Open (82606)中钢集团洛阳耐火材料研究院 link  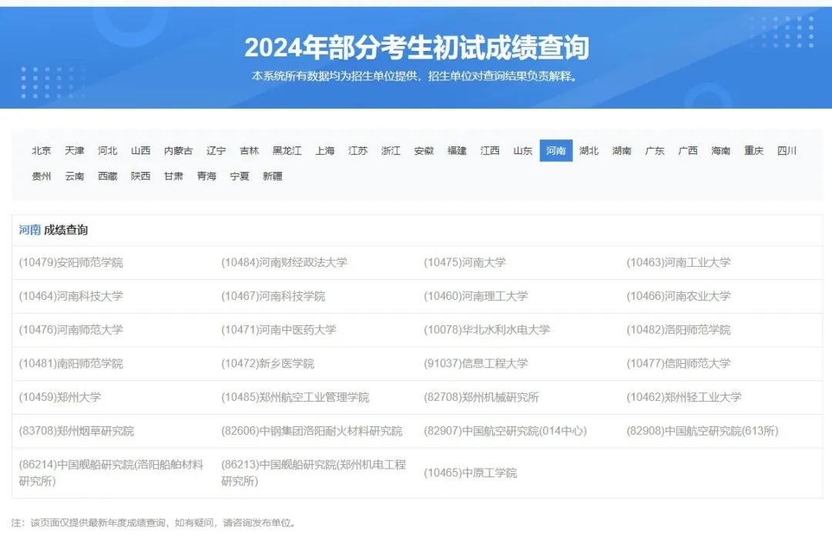tap(311, 431)
